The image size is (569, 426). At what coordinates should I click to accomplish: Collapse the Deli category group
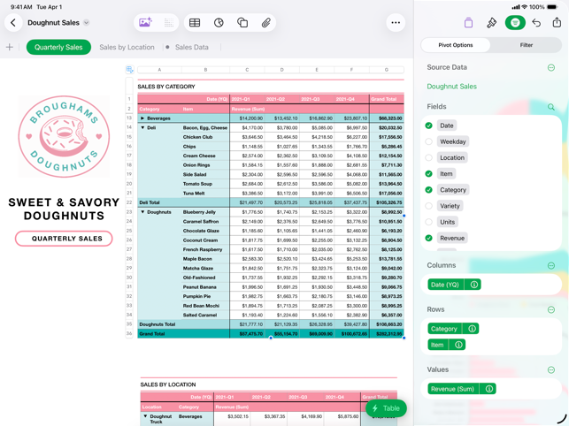point(142,127)
